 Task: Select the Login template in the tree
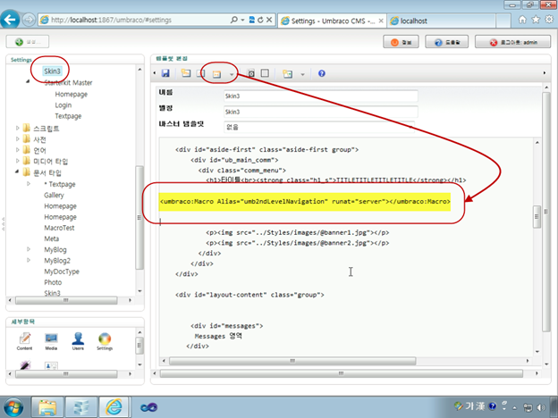point(63,105)
